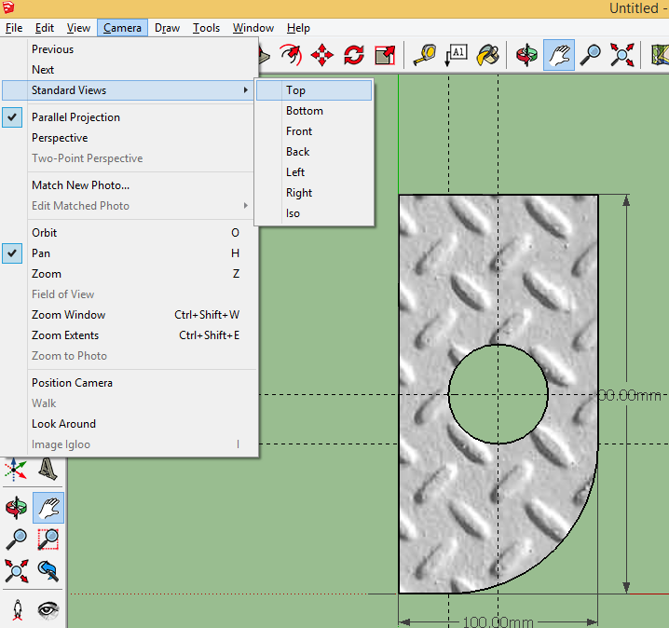
Task: Click the Look Around eye icon
Action: [48, 609]
